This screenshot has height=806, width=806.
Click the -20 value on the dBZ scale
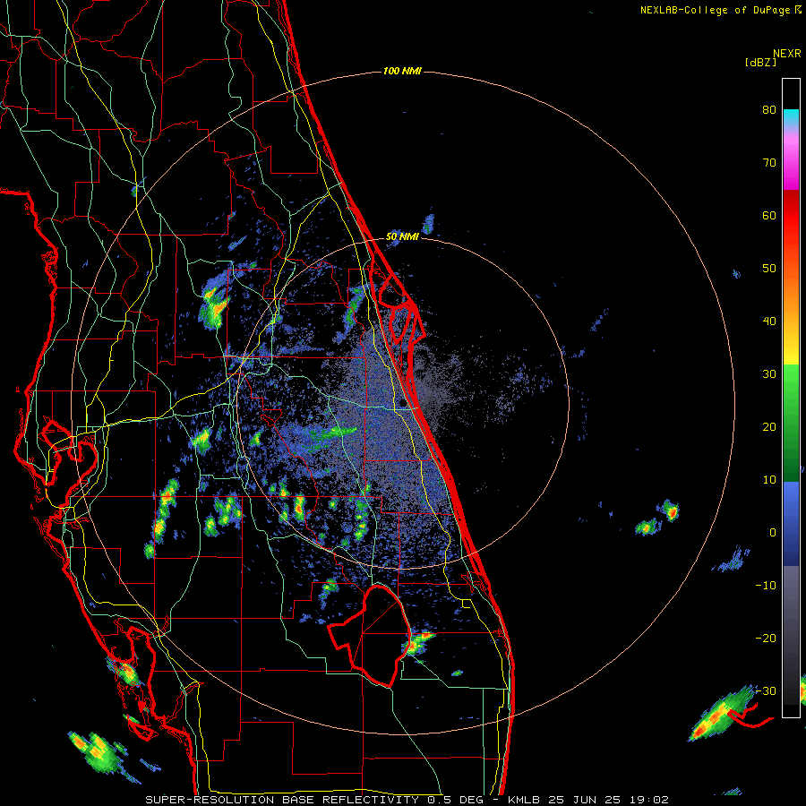pos(766,638)
